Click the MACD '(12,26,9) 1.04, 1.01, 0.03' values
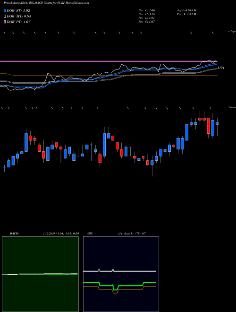Viewport: 236px width, 312px height. coord(61,234)
